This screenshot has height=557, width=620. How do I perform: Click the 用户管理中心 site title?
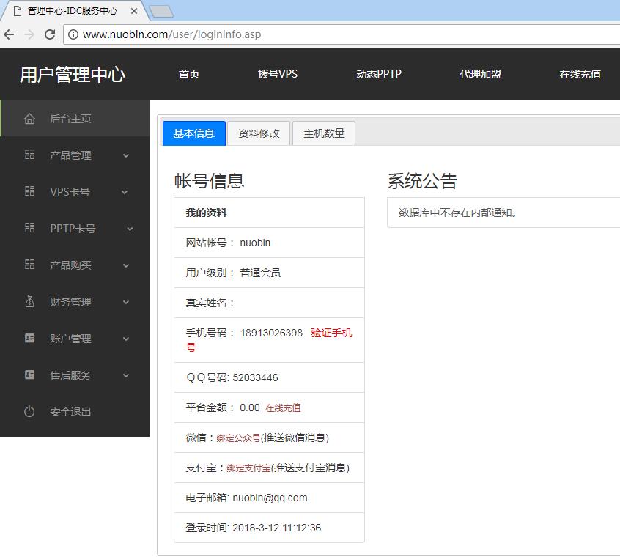coord(73,75)
